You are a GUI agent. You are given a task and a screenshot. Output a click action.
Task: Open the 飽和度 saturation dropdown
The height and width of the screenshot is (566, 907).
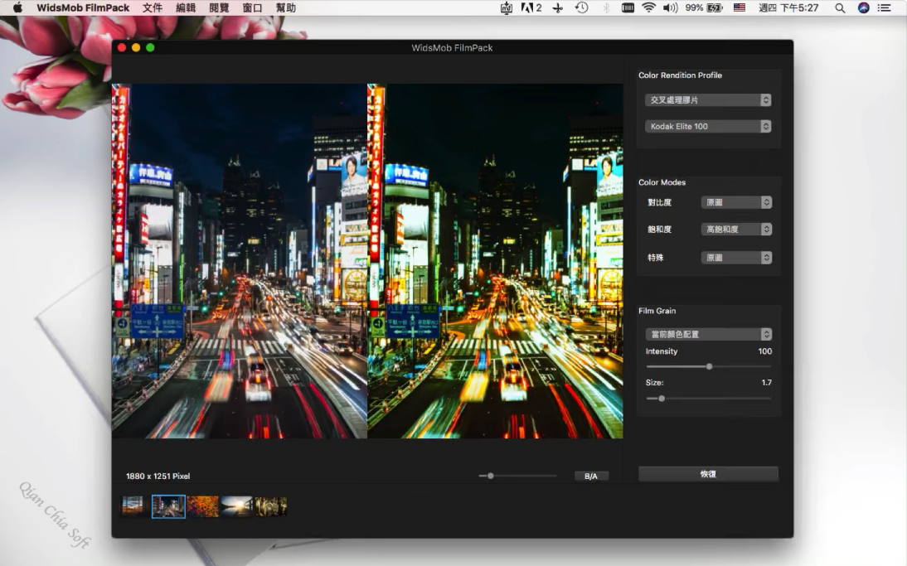point(736,230)
